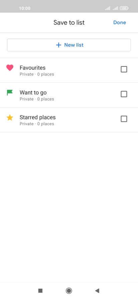Tap Done to finish saving

point(120,22)
